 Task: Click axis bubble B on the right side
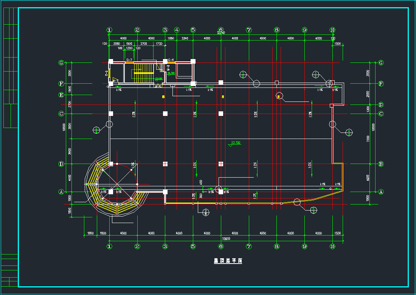point(381,164)
